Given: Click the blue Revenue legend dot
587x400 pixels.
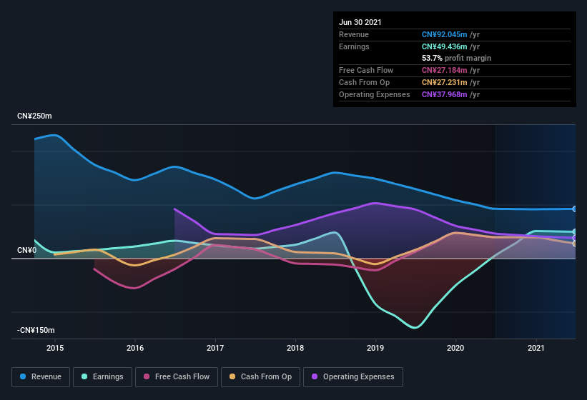Looking at the screenshot, I should click(23, 376).
